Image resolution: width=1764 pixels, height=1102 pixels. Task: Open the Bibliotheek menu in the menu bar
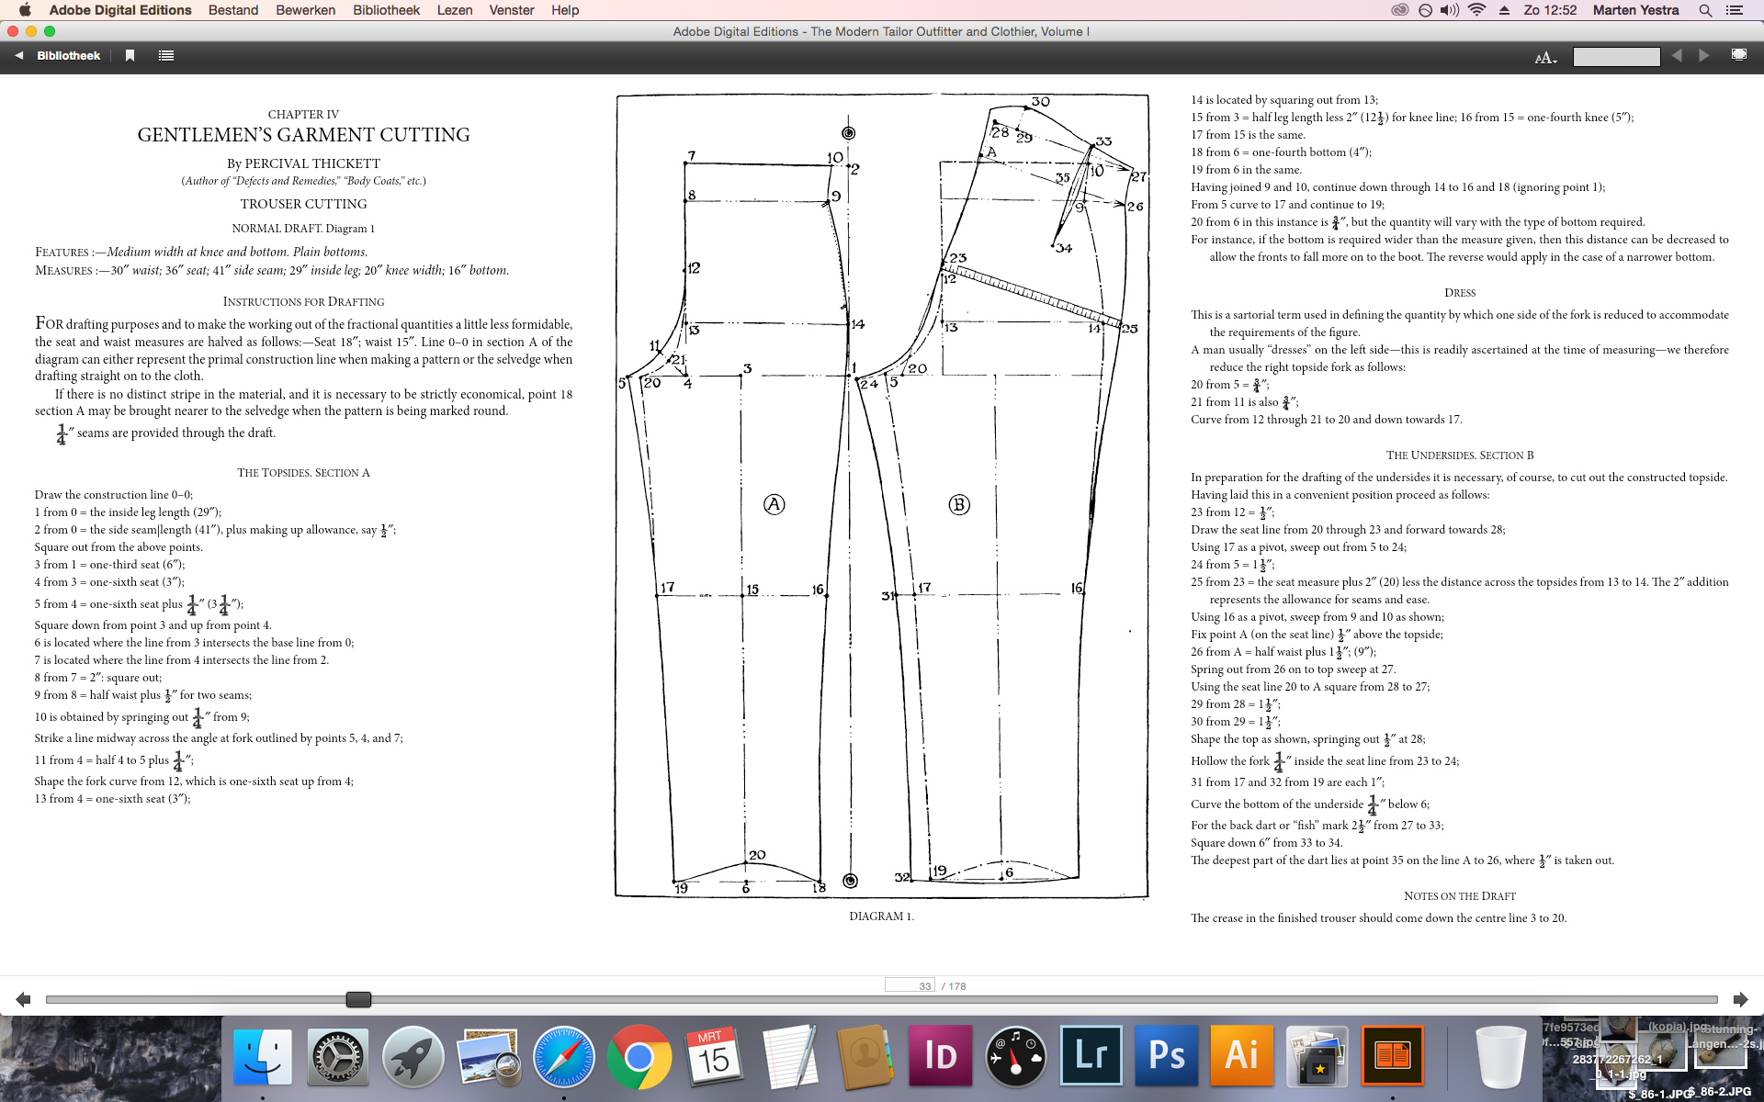point(386,10)
